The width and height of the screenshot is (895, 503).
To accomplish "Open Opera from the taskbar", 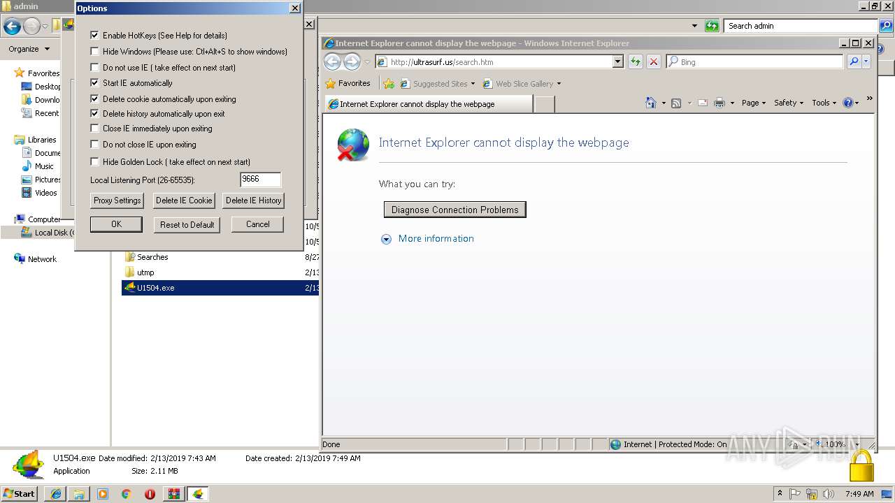I will 150,494.
